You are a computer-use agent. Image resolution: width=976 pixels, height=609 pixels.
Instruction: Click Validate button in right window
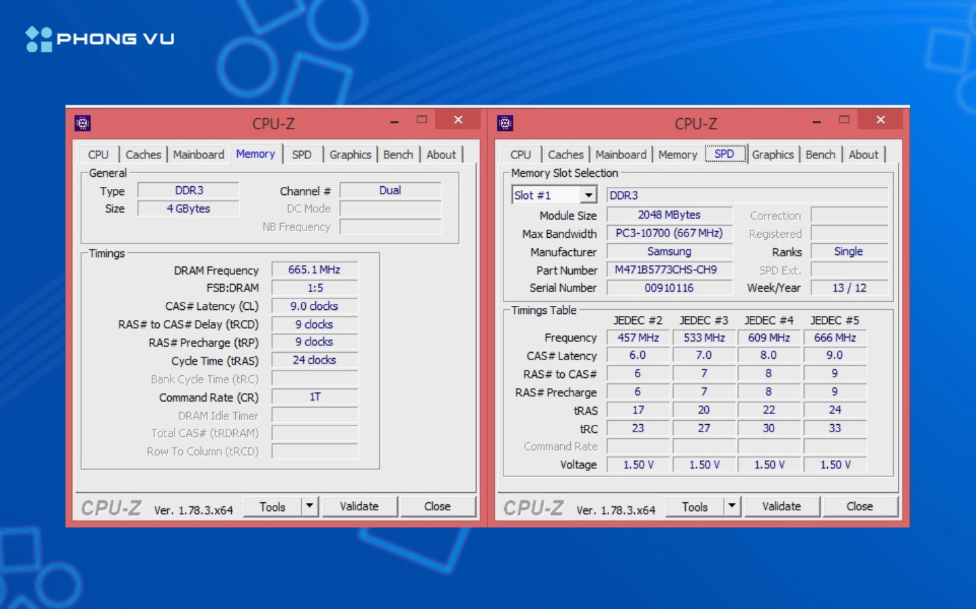pyautogui.click(x=782, y=506)
